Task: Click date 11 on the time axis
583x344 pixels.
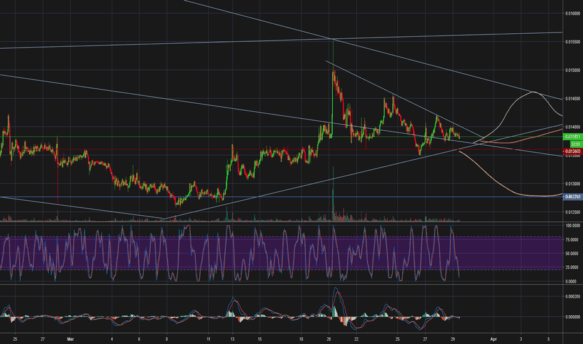Action: tap(208, 339)
